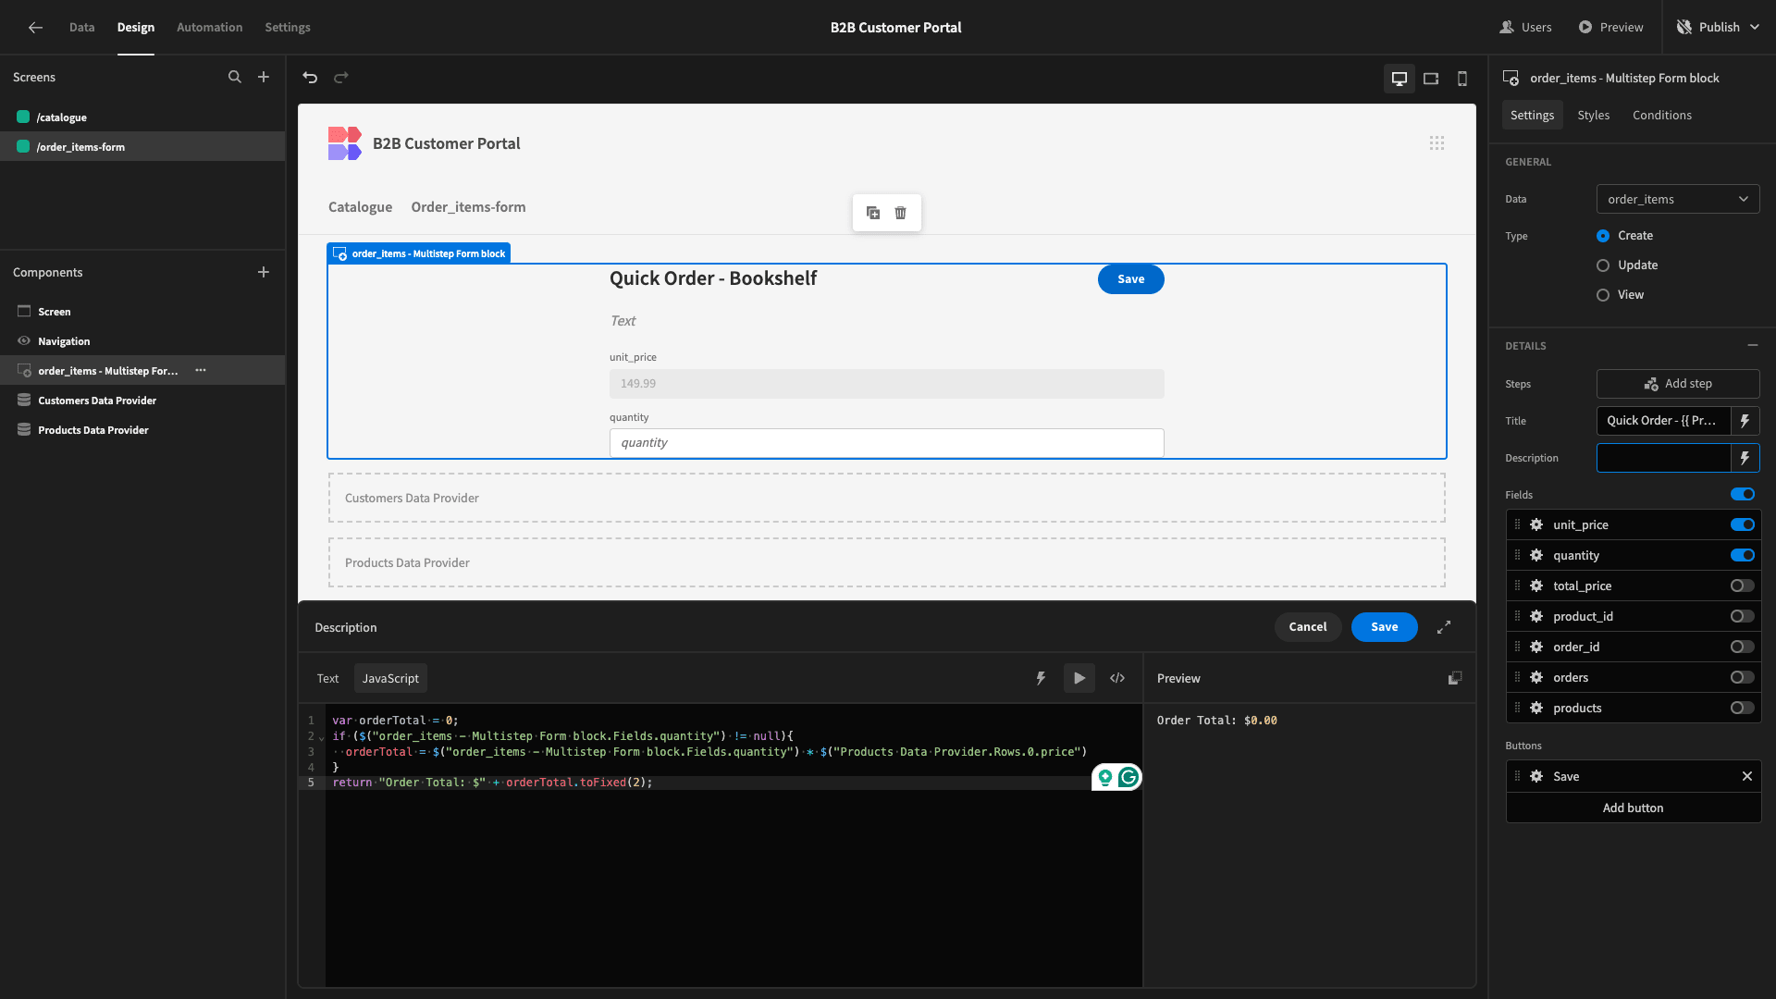Select the Update type radio button
Image resolution: width=1776 pixels, height=999 pixels.
1603,265
